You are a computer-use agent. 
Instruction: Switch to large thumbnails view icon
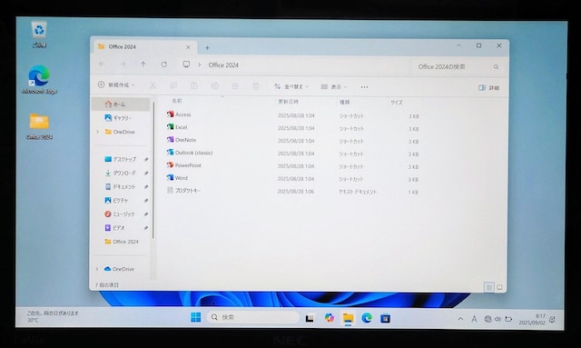tap(499, 287)
